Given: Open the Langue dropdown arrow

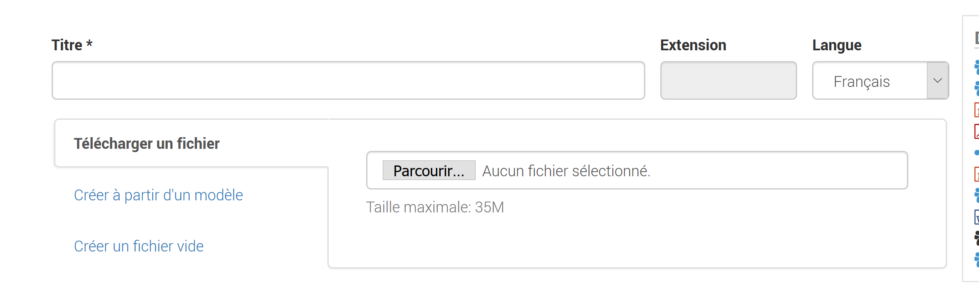Looking at the screenshot, I should pyautogui.click(x=937, y=81).
